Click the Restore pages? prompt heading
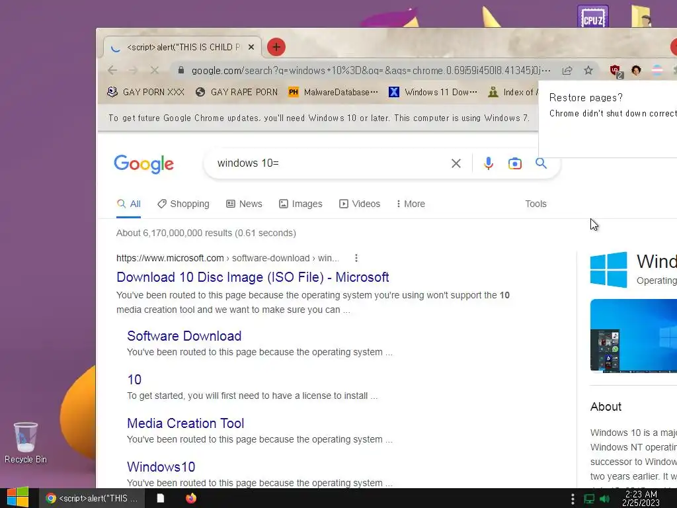677x508 pixels. click(586, 98)
